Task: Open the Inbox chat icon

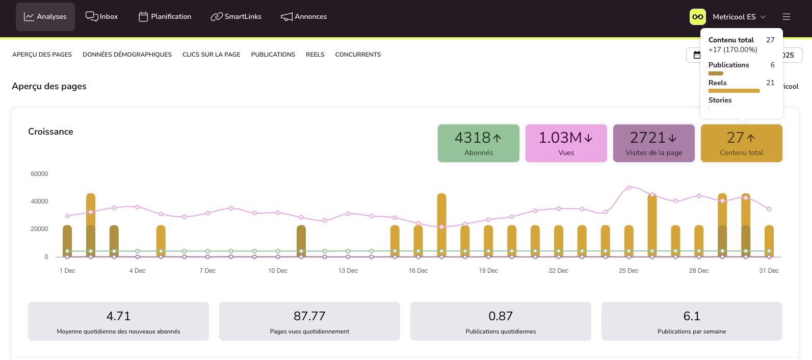Action: (92, 16)
